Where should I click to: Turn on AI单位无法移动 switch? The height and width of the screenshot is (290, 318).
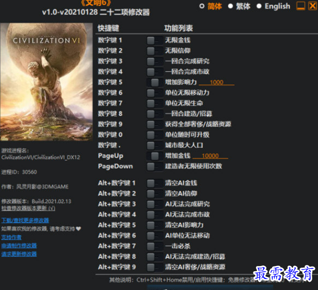click(154, 236)
